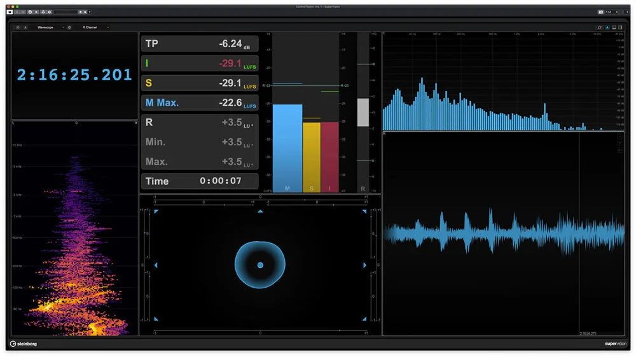
Task: Open the far-right functions menu arrow
Action: click(628, 12)
